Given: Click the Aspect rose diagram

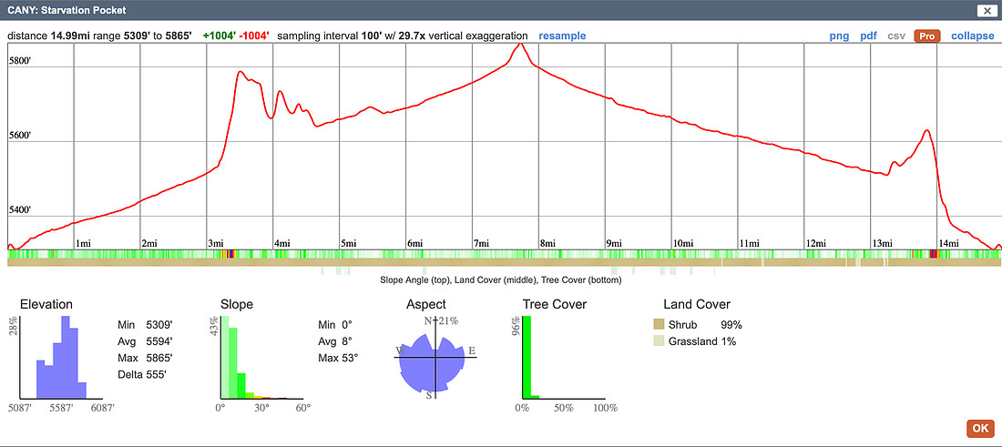Looking at the screenshot, I should pos(435,358).
